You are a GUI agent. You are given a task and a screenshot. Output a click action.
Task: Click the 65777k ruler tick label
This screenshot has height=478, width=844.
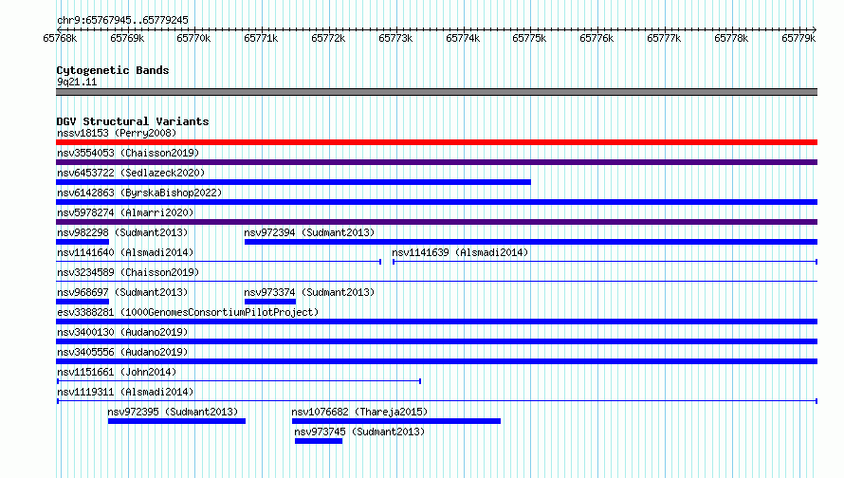pyautogui.click(x=664, y=38)
